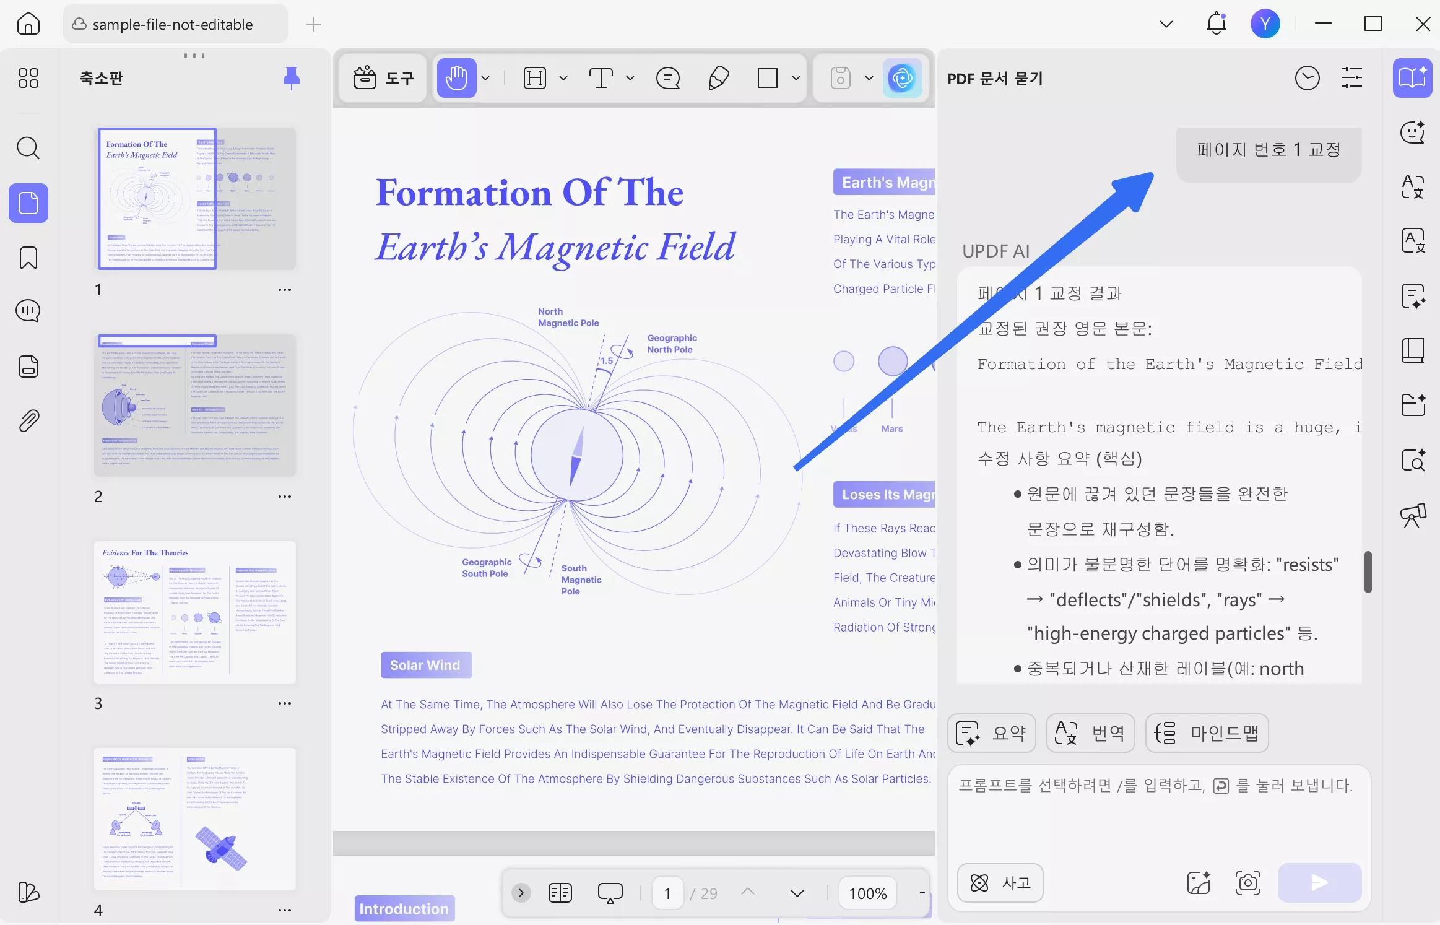The width and height of the screenshot is (1440, 925).
Task: Toggle the 사고 thinking mode button
Action: [x=1000, y=882]
